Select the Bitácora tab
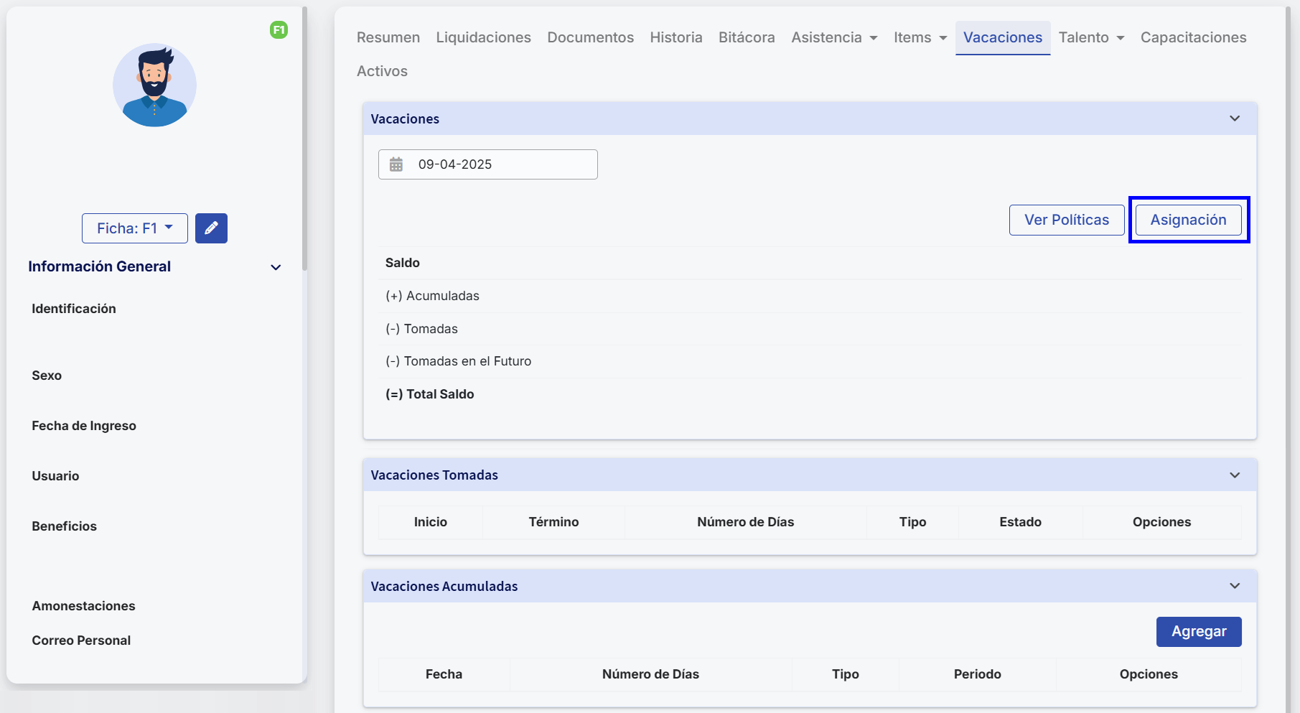The width and height of the screenshot is (1300, 713). click(x=747, y=37)
